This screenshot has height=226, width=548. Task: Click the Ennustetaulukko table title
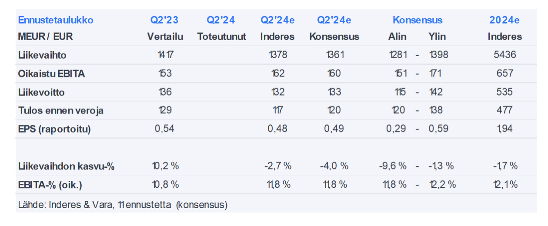point(55,20)
